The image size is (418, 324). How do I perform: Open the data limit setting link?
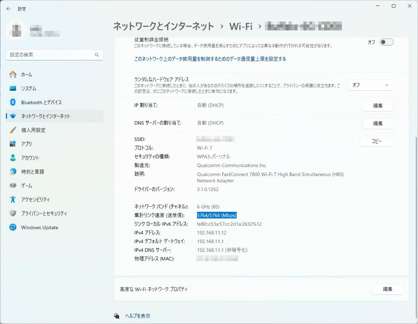tap(210, 59)
